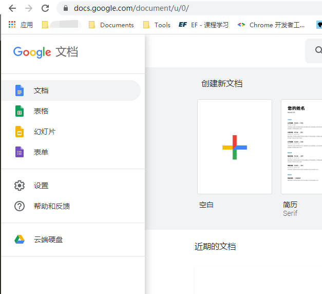Click the 空白 label under blank template

click(206, 205)
